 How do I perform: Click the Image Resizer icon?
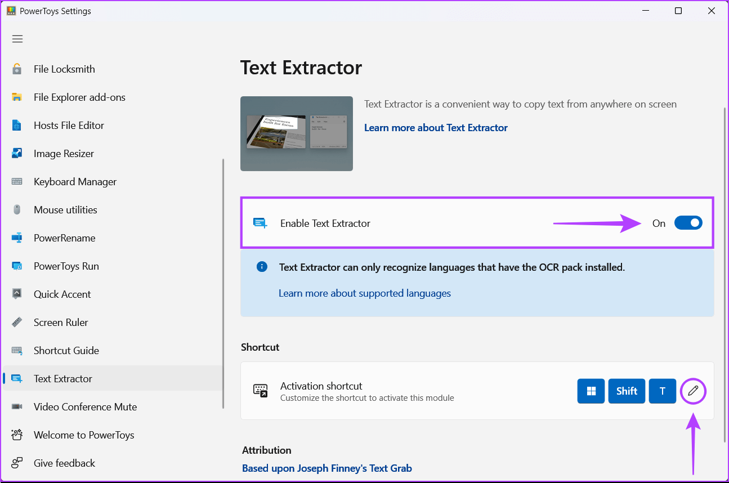click(x=17, y=154)
